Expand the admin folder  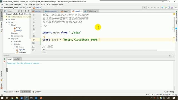[12, 41]
